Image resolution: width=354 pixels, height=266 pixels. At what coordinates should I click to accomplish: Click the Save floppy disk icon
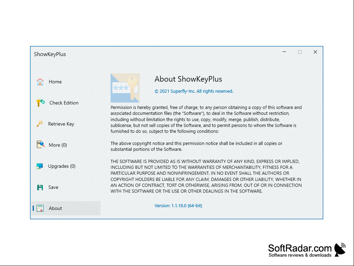click(x=40, y=187)
